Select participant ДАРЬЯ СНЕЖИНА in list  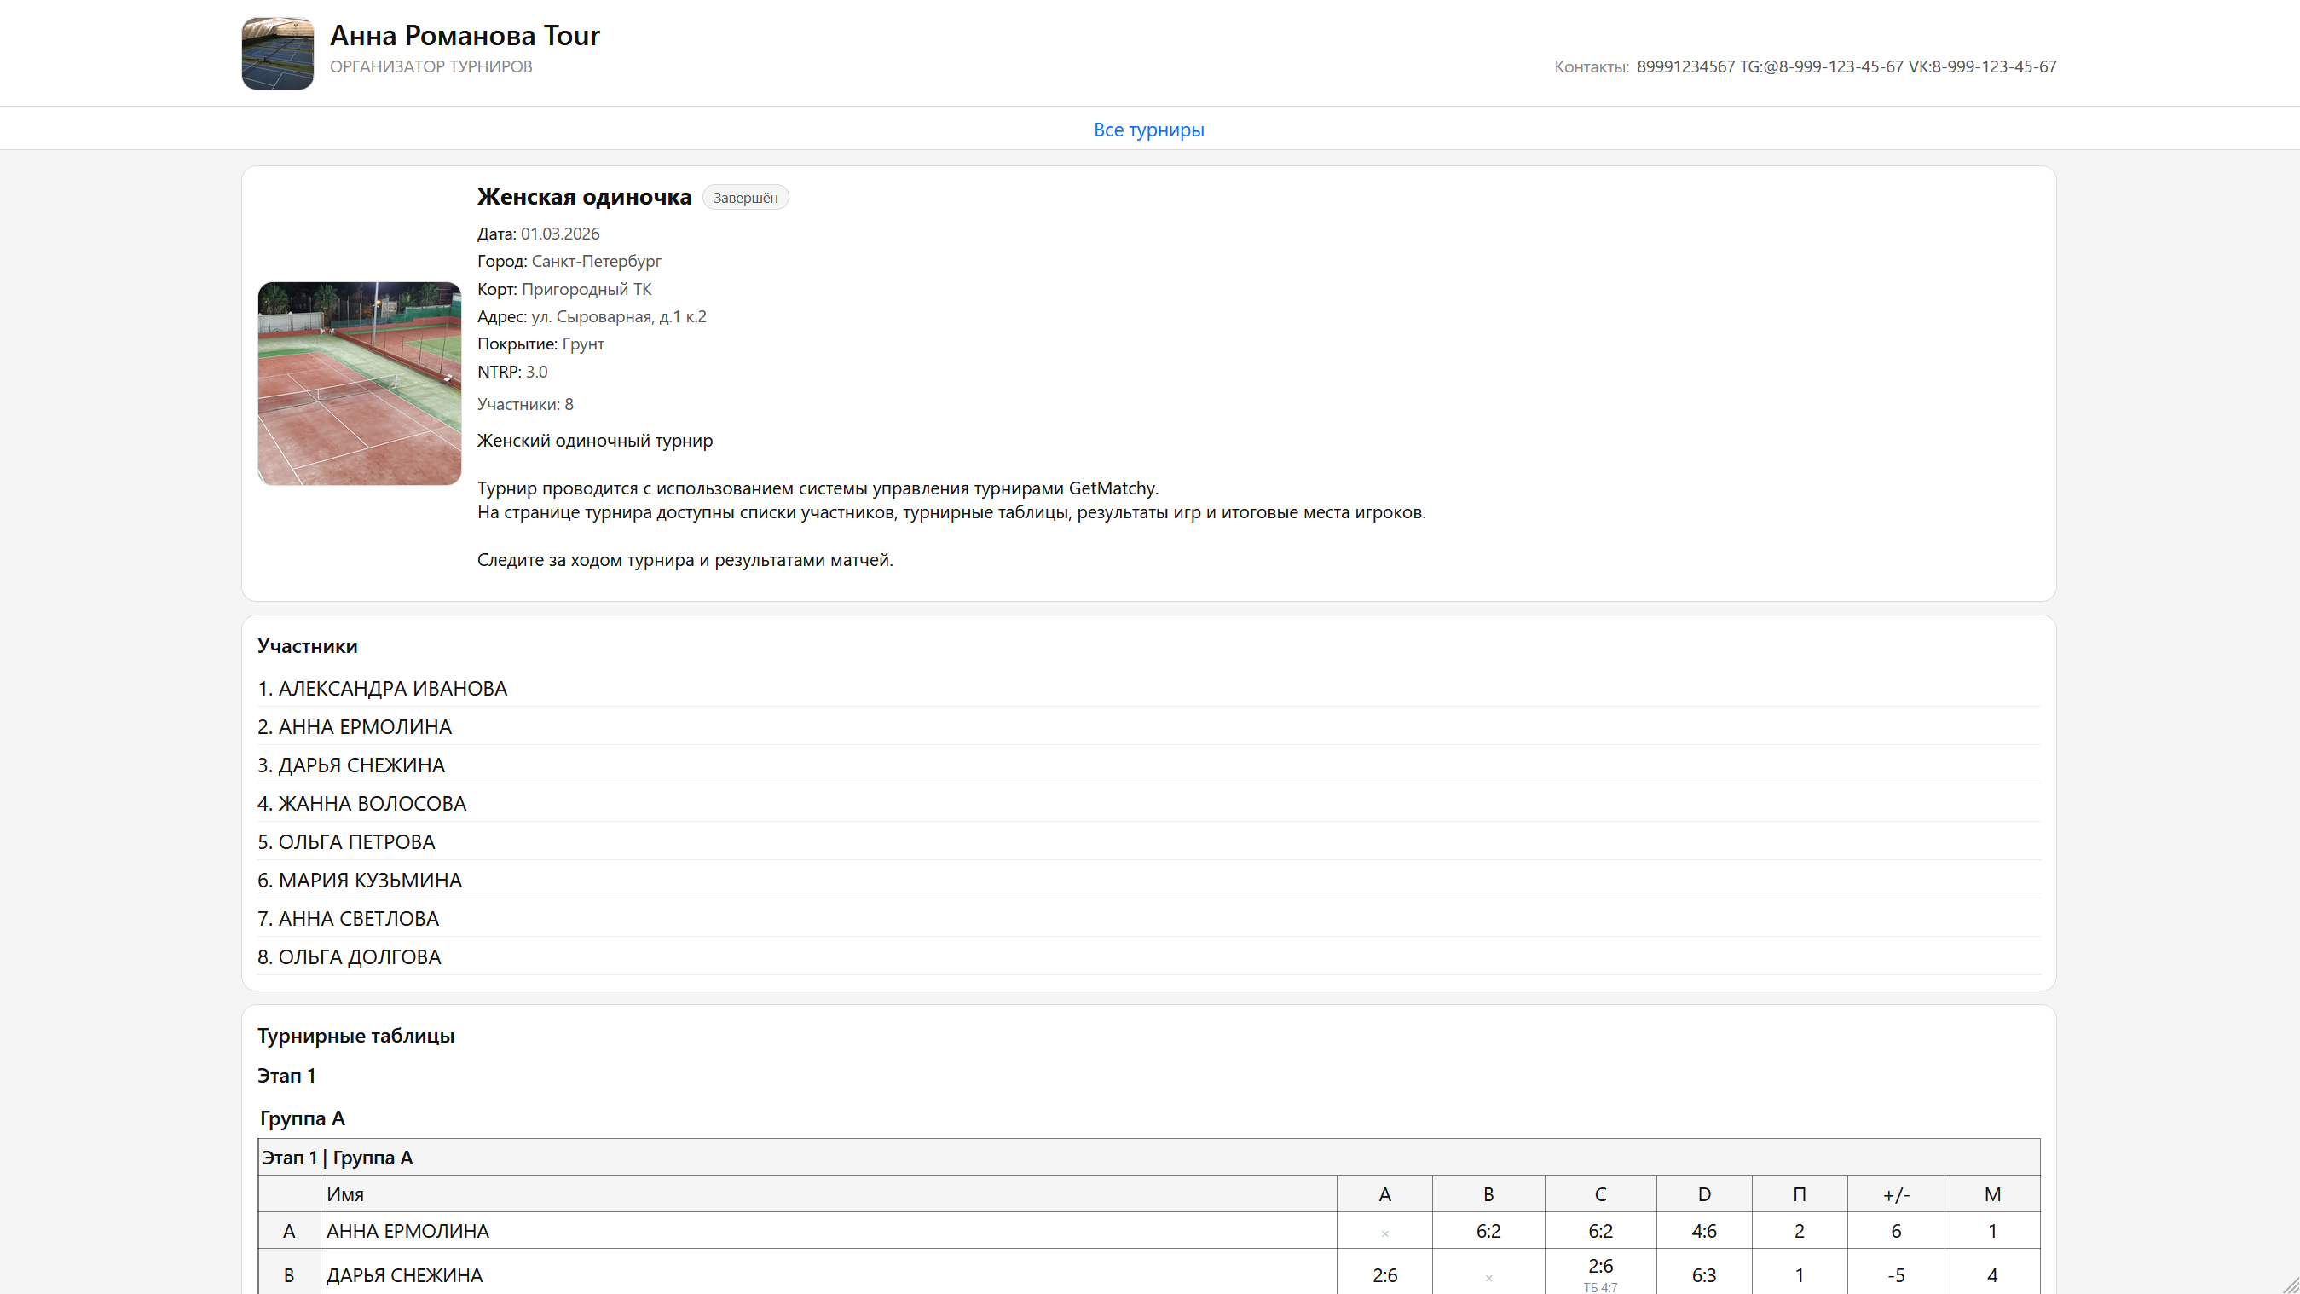(x=351, y=765)
